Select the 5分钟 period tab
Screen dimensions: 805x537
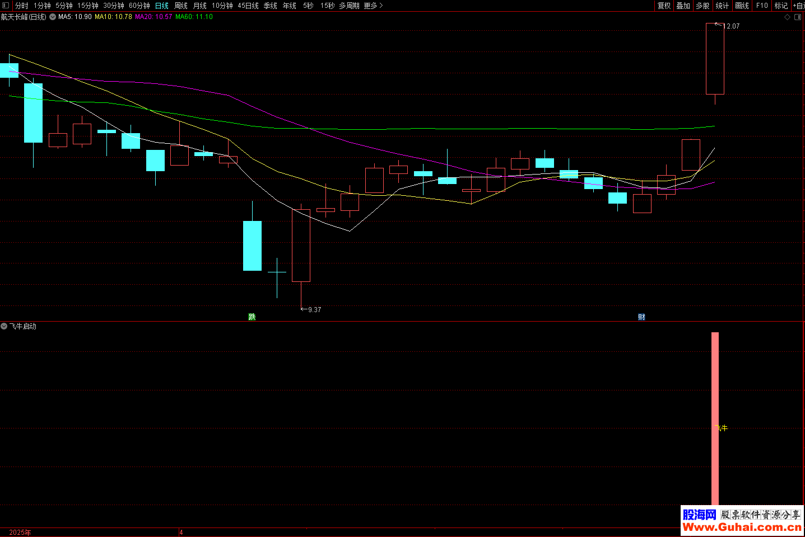click(64, 6)
